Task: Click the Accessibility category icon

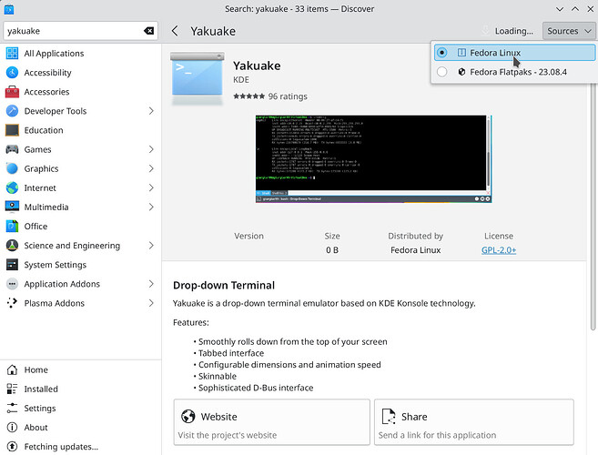Action: [x=12, y=73]
